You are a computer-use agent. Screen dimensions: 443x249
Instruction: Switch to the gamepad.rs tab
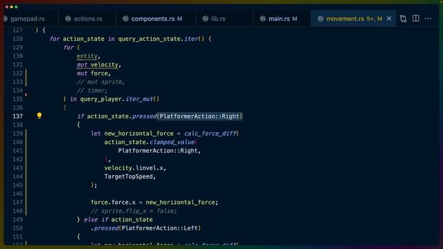27,19
